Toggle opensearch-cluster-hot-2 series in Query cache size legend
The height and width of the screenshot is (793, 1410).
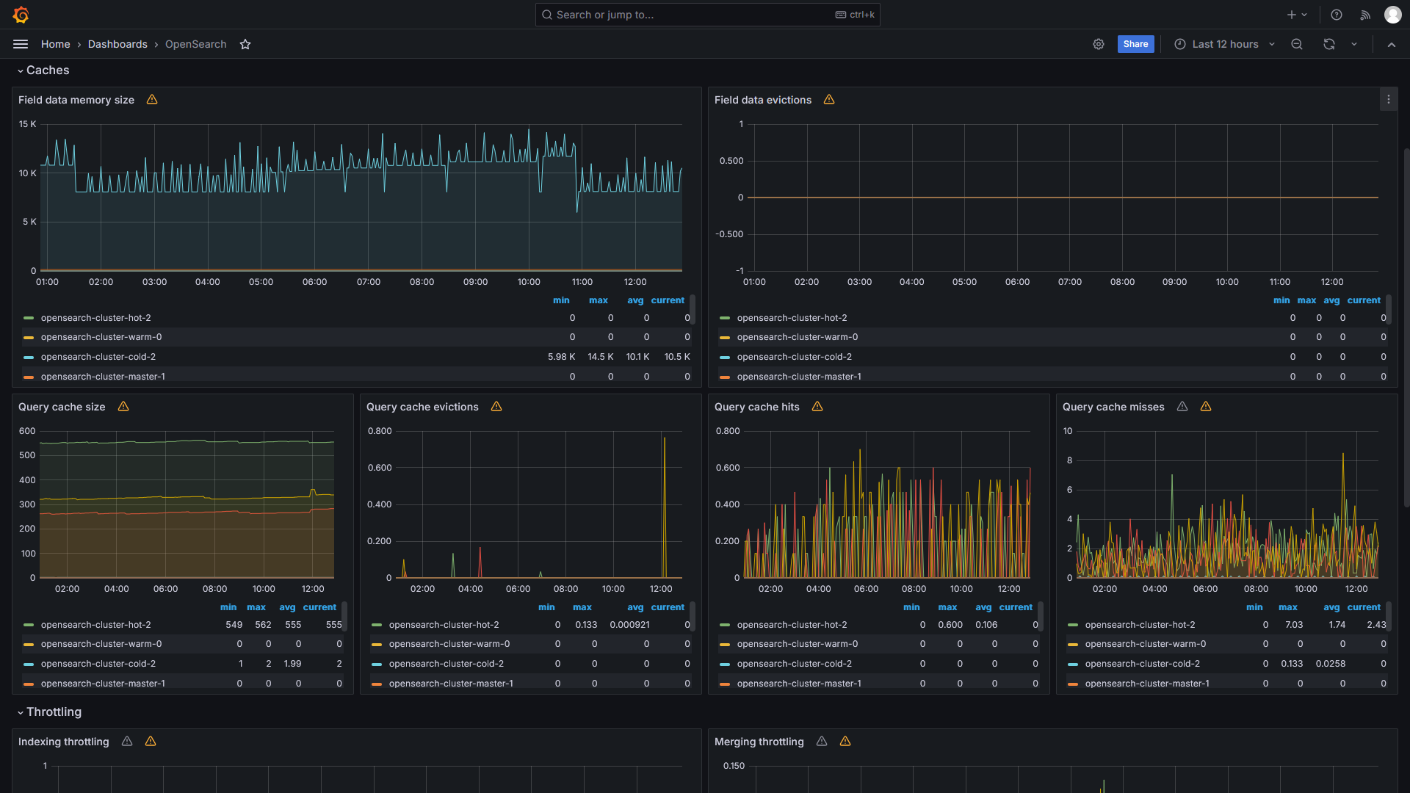95,625
